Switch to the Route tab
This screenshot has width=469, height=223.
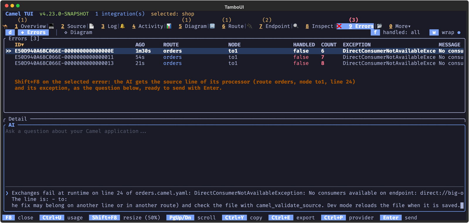233,26
